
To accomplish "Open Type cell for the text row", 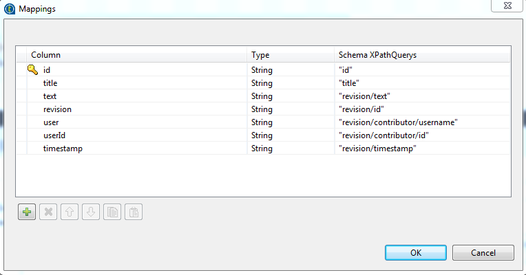I will [x=291, y=96].
